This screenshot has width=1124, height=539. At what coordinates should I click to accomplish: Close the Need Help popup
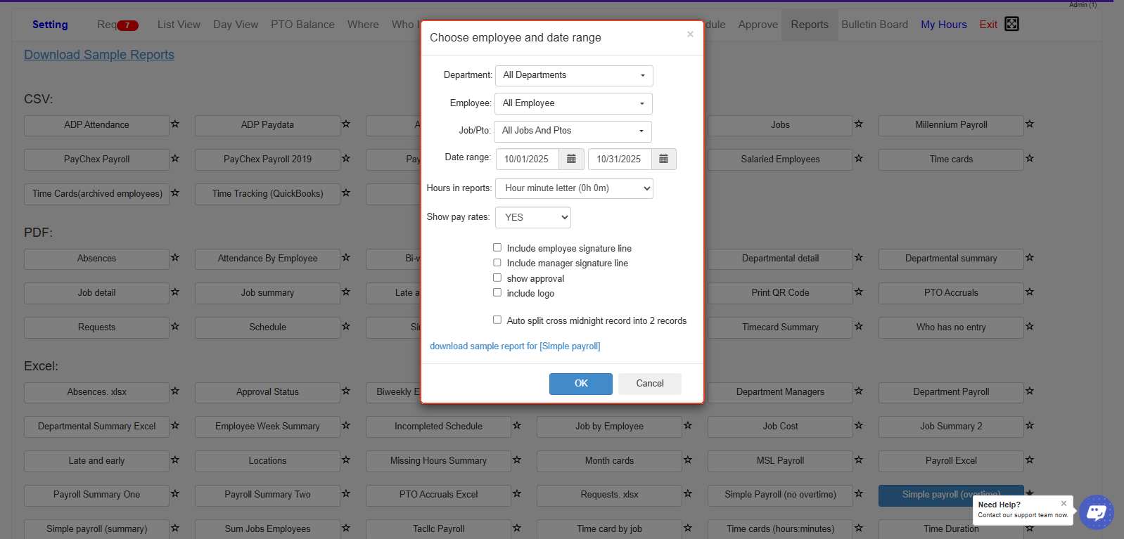point(1064,503)
